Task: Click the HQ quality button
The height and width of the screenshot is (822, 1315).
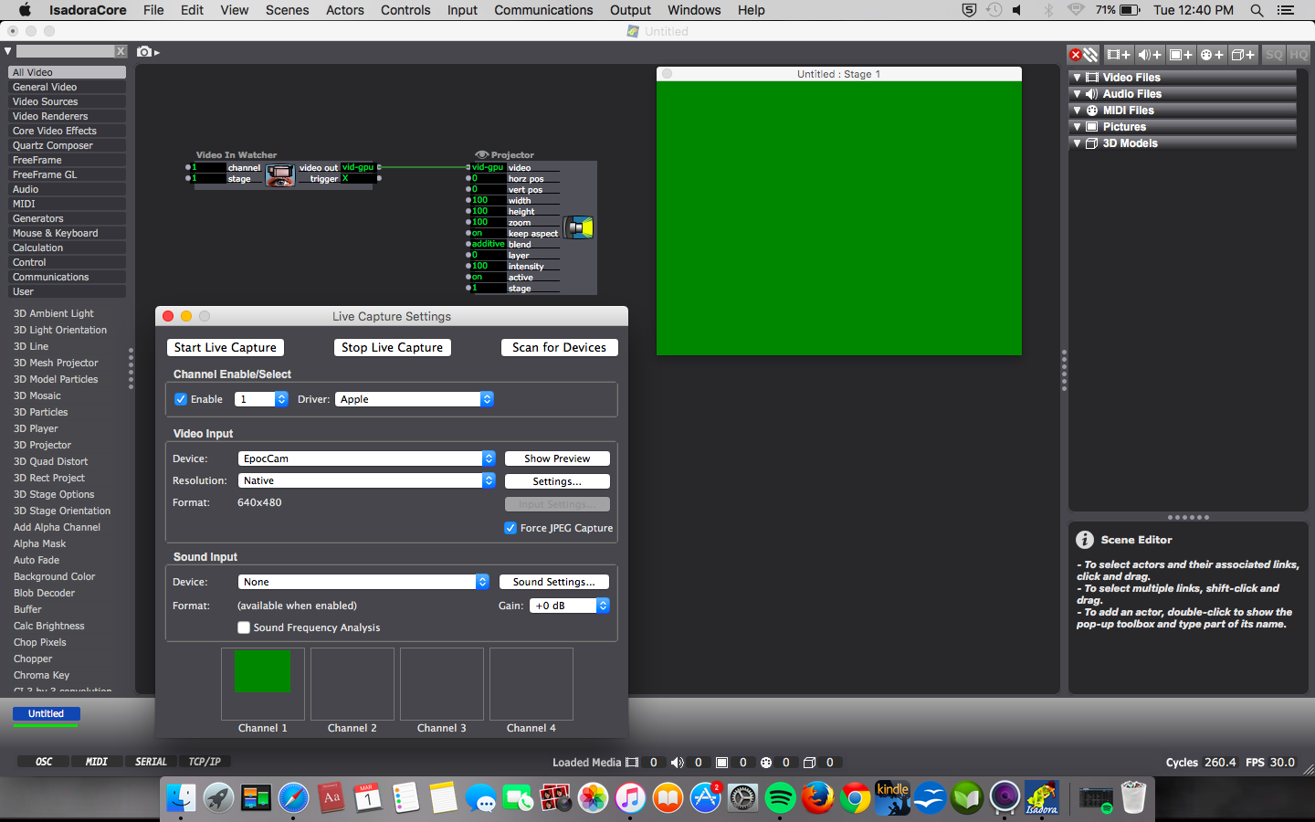Action: [1299, 55]
